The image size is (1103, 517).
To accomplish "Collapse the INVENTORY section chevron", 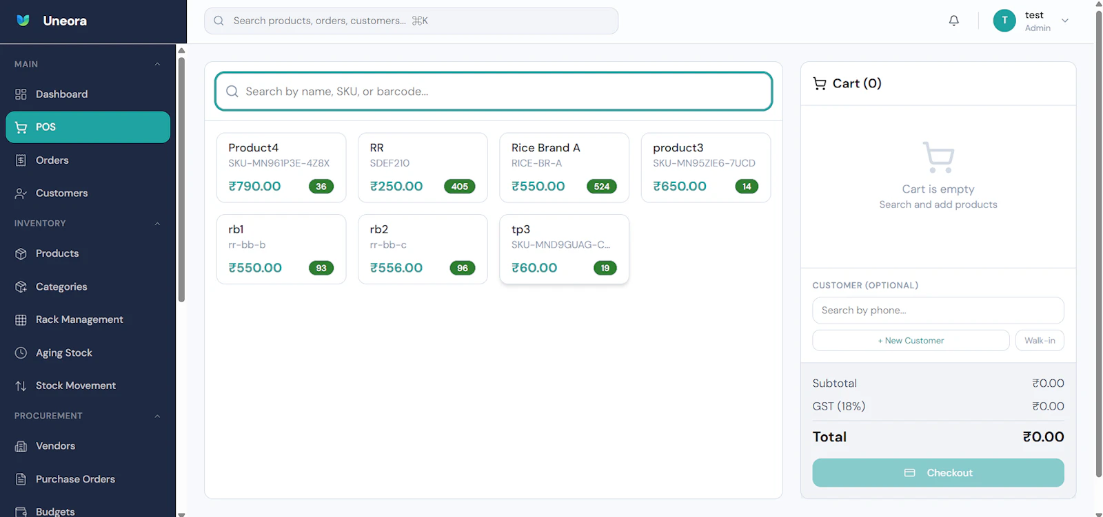I will coord(157,224).
